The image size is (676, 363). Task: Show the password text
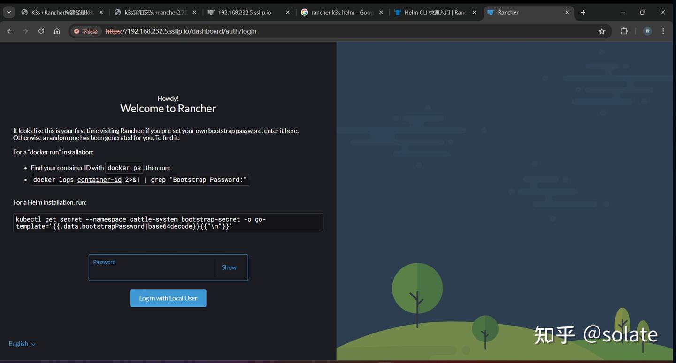click(x=229, y=267)
